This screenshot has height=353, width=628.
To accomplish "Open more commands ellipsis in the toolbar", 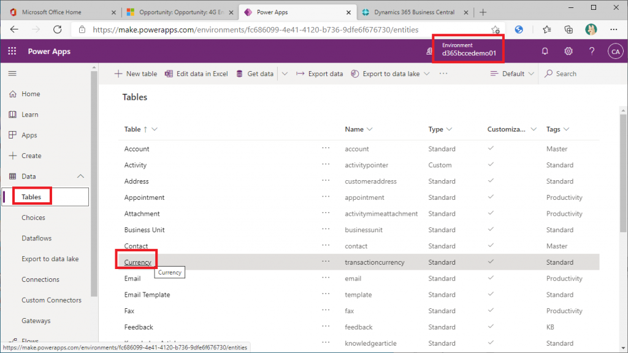I will tap(443, 74).
